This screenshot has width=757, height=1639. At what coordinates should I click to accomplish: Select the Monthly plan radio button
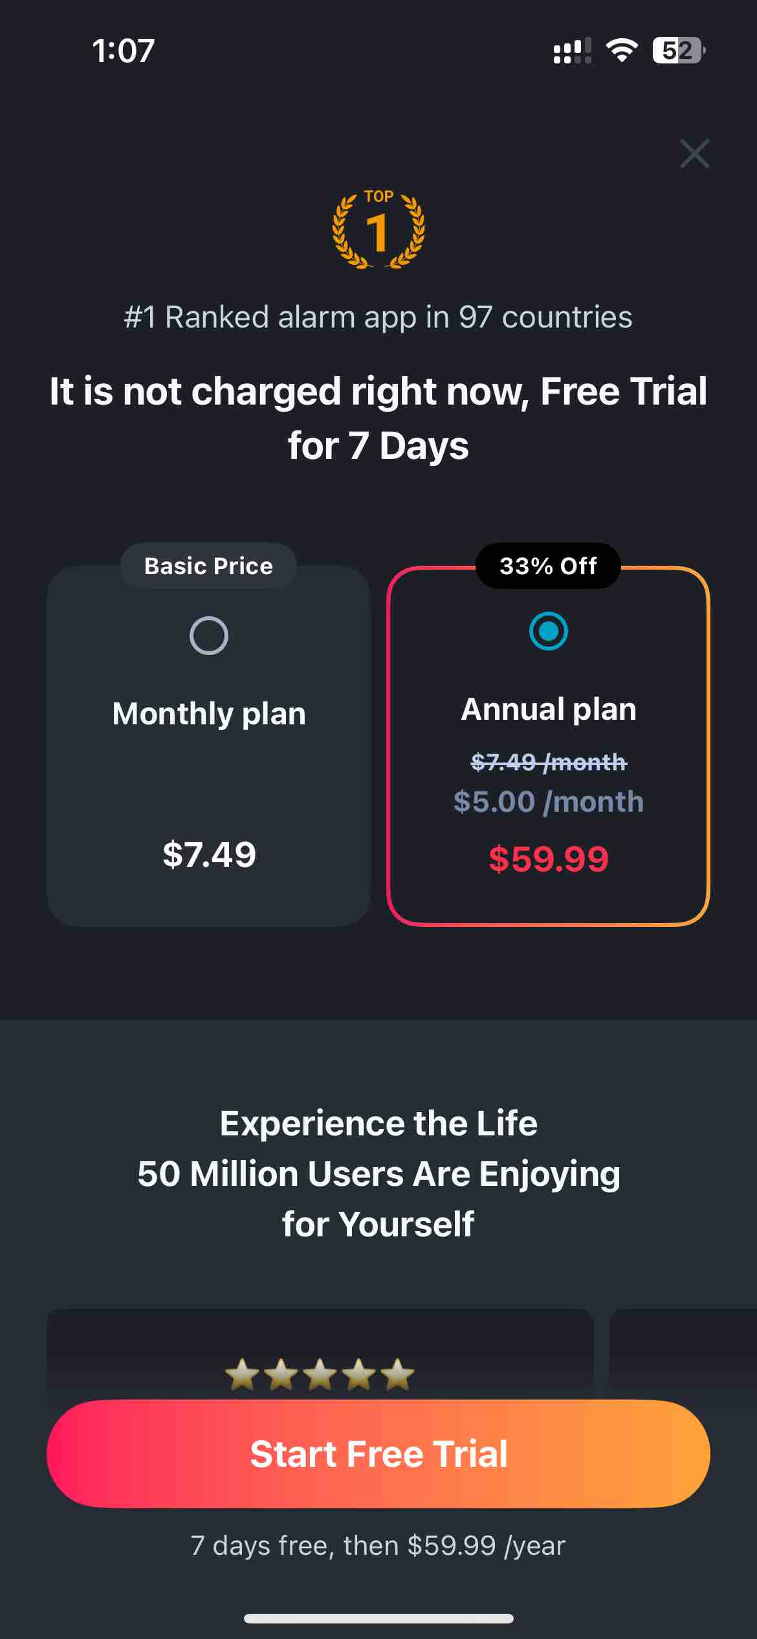(208, 636)
